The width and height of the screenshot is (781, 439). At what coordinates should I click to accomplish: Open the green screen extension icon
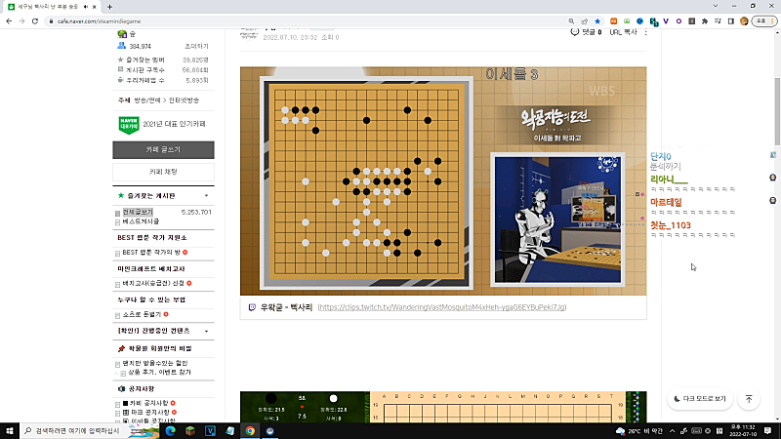[x=627, y=21]
